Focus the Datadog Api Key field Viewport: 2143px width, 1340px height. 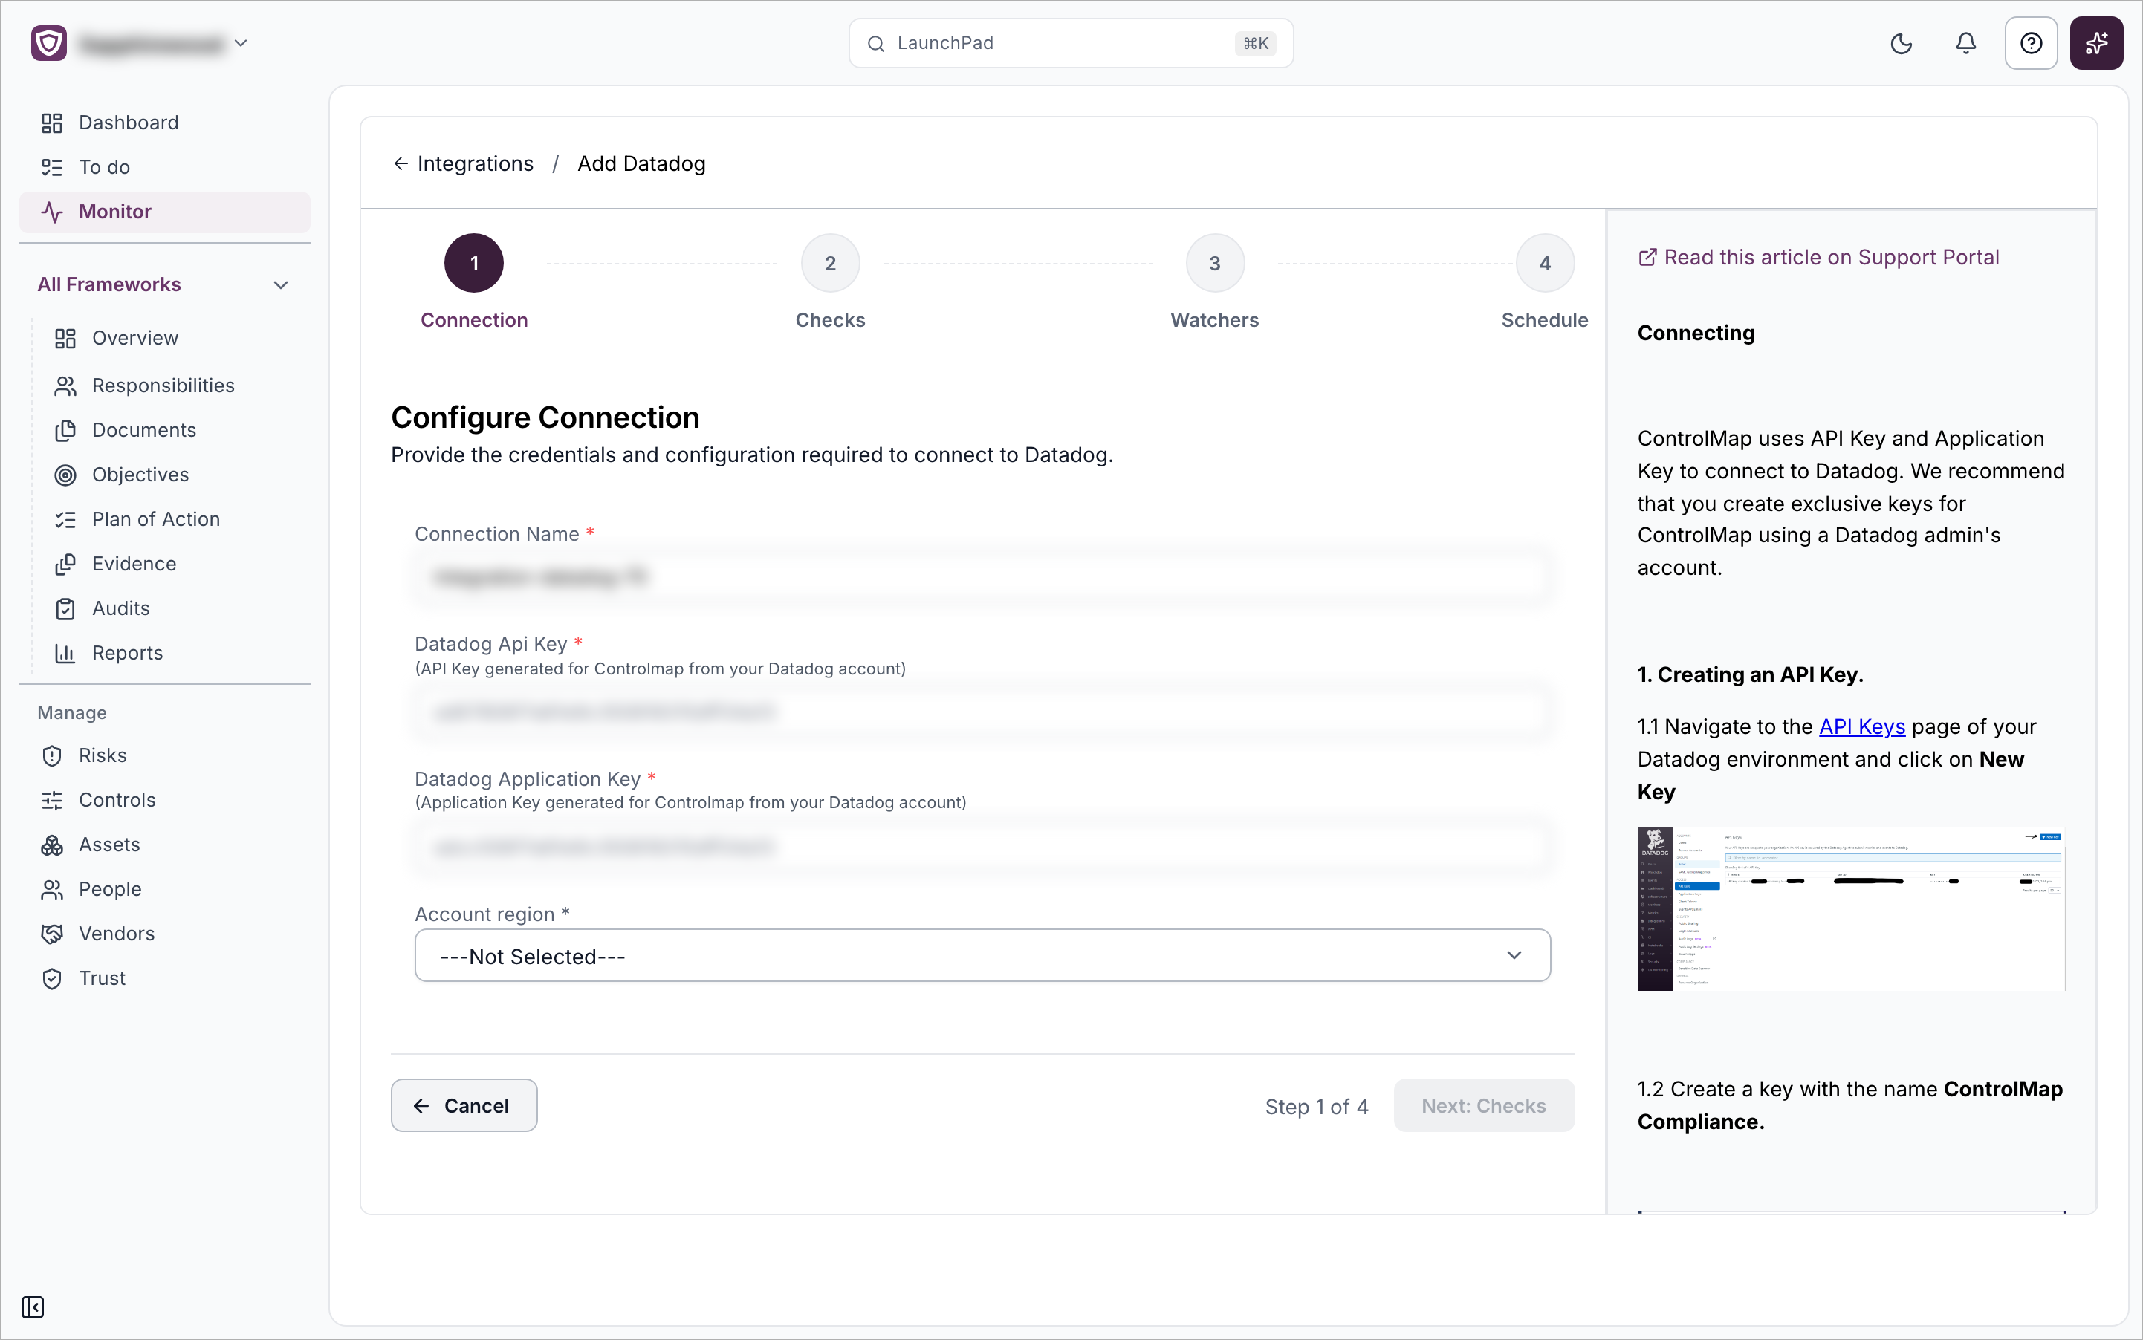[982, 711]
